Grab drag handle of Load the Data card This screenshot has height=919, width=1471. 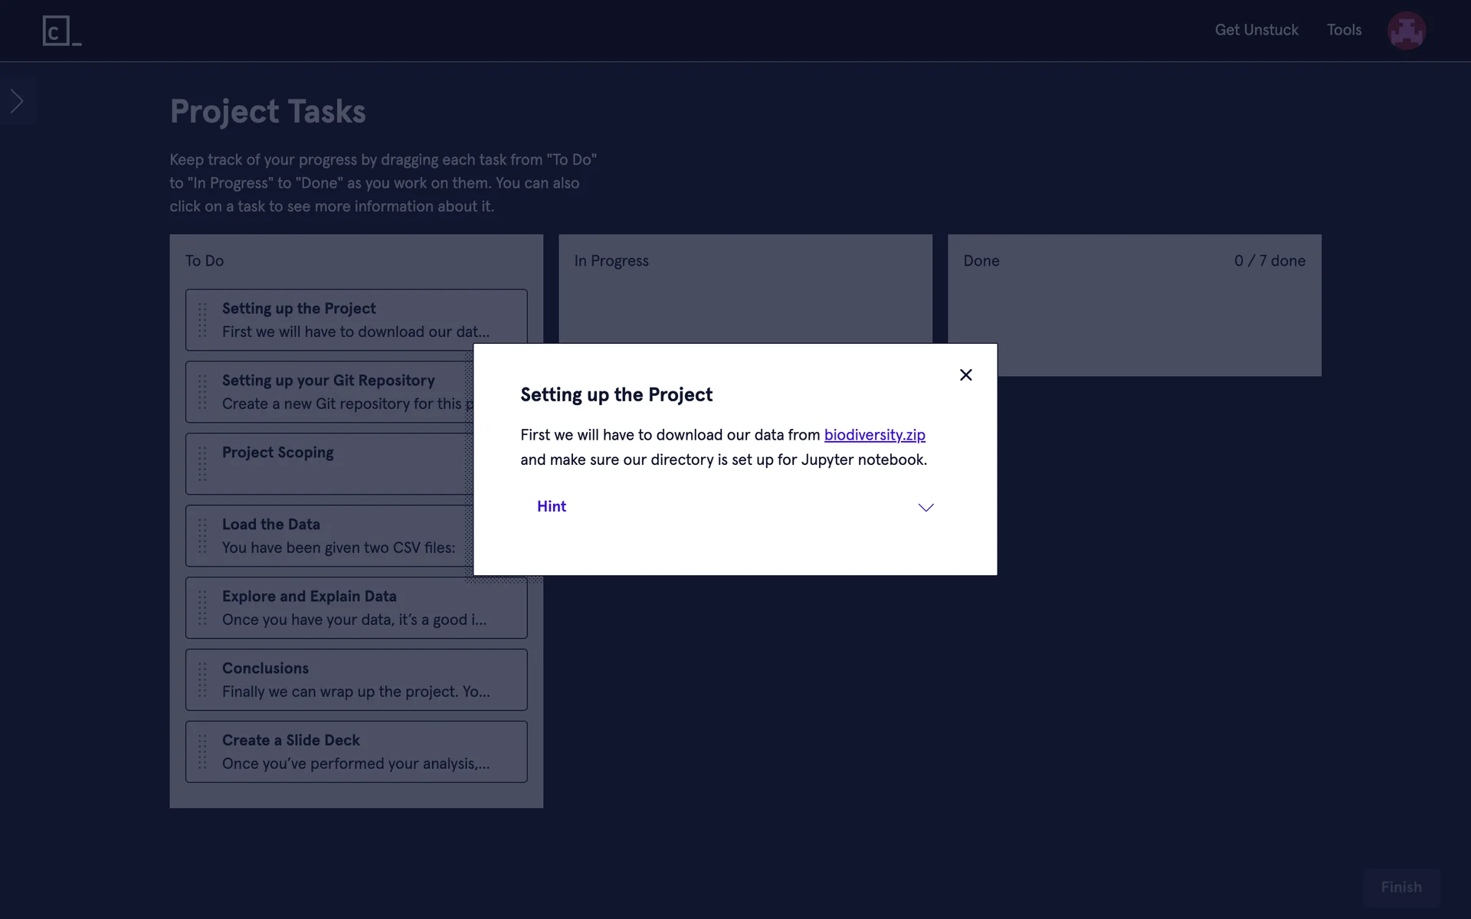pos(202,536)
